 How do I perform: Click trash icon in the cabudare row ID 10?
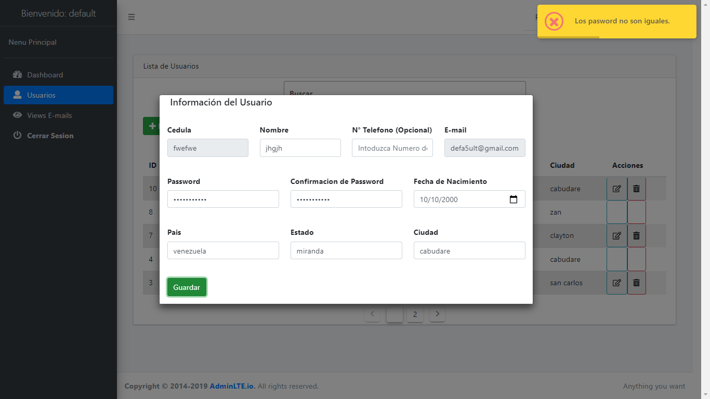tap(636, 189)
